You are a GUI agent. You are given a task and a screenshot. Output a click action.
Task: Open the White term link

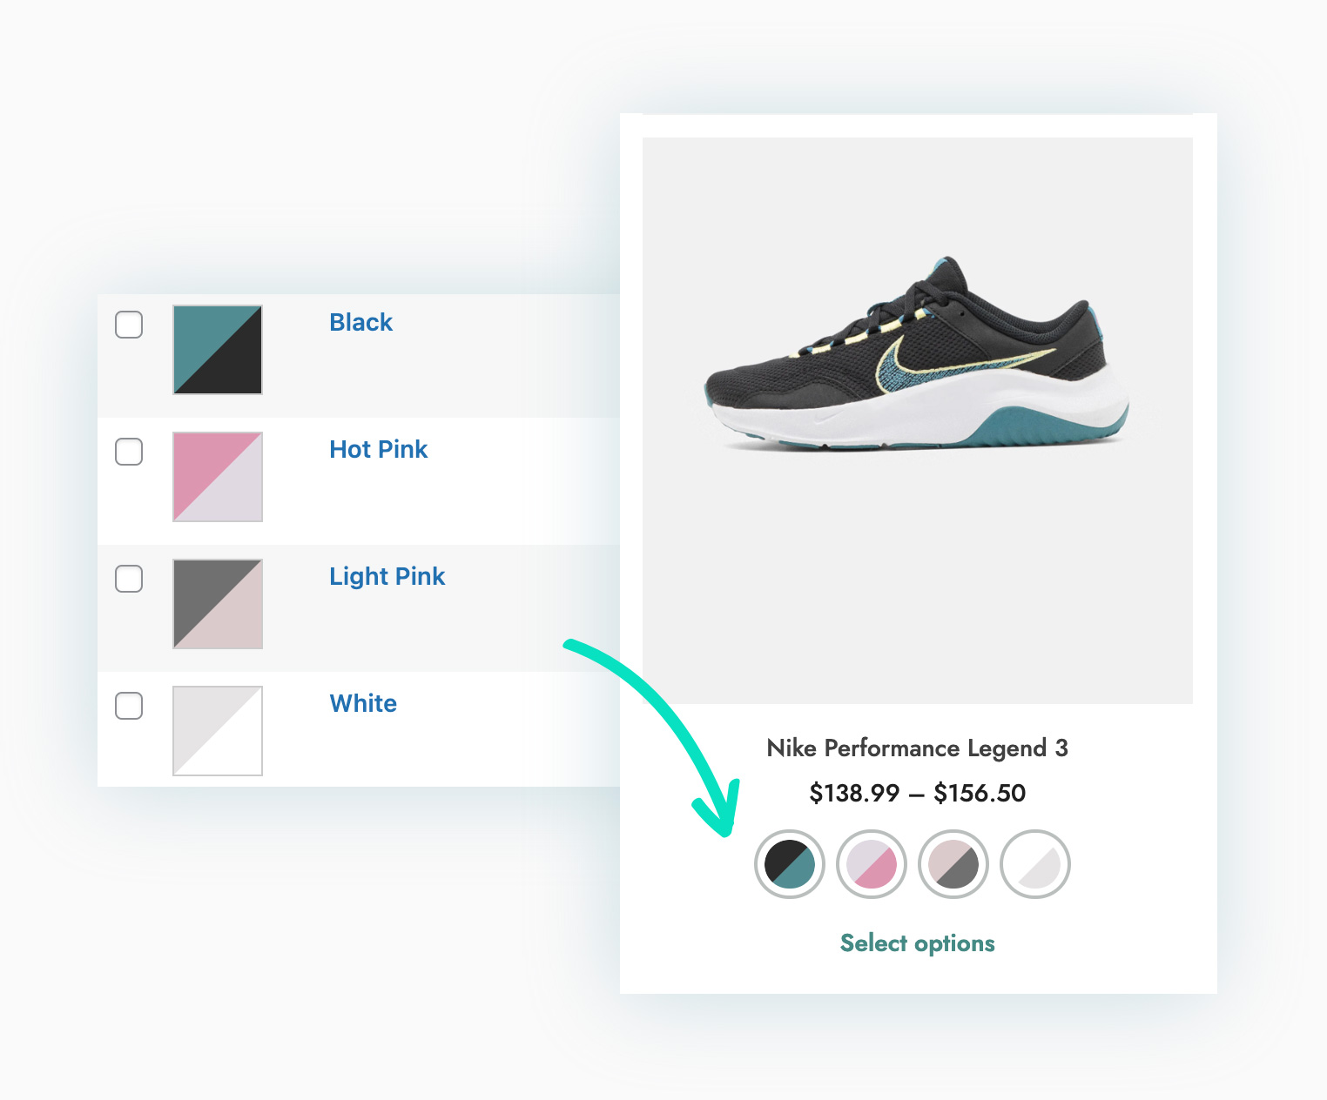click(x=363, y=703)
